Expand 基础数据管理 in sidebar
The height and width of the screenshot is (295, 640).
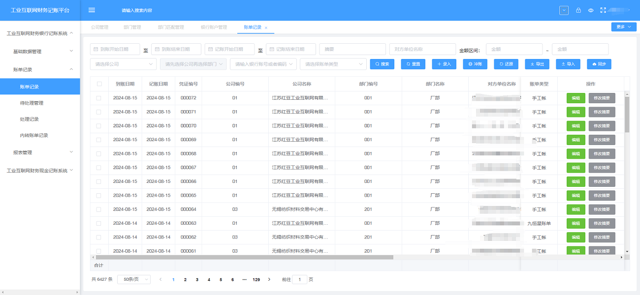point(40,51)
